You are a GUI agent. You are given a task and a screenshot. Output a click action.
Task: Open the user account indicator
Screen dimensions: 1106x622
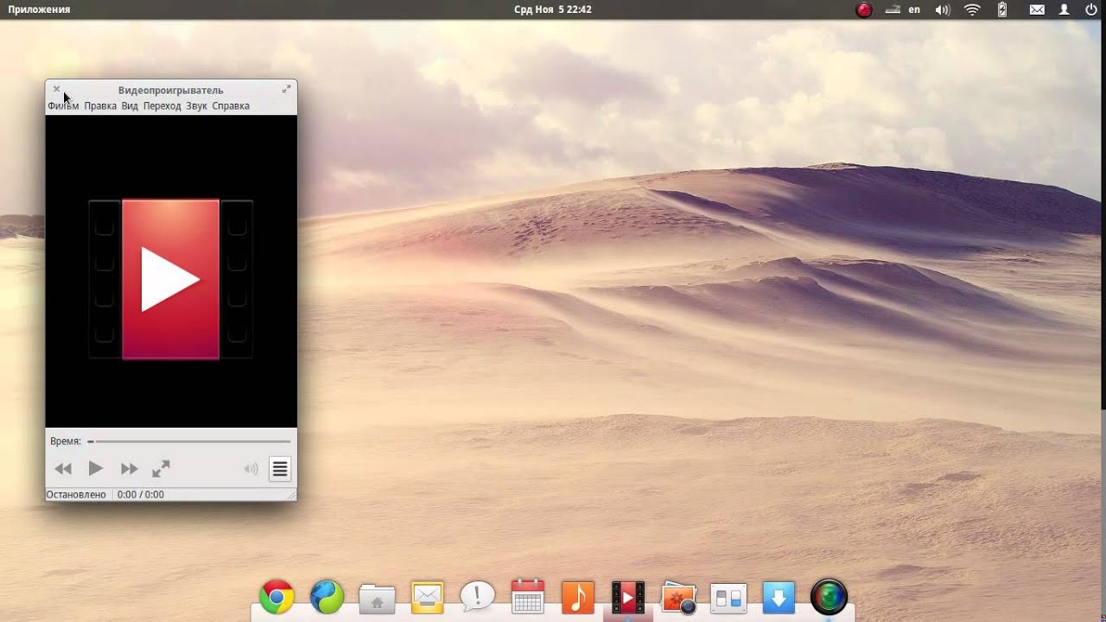click(1065, 10)
